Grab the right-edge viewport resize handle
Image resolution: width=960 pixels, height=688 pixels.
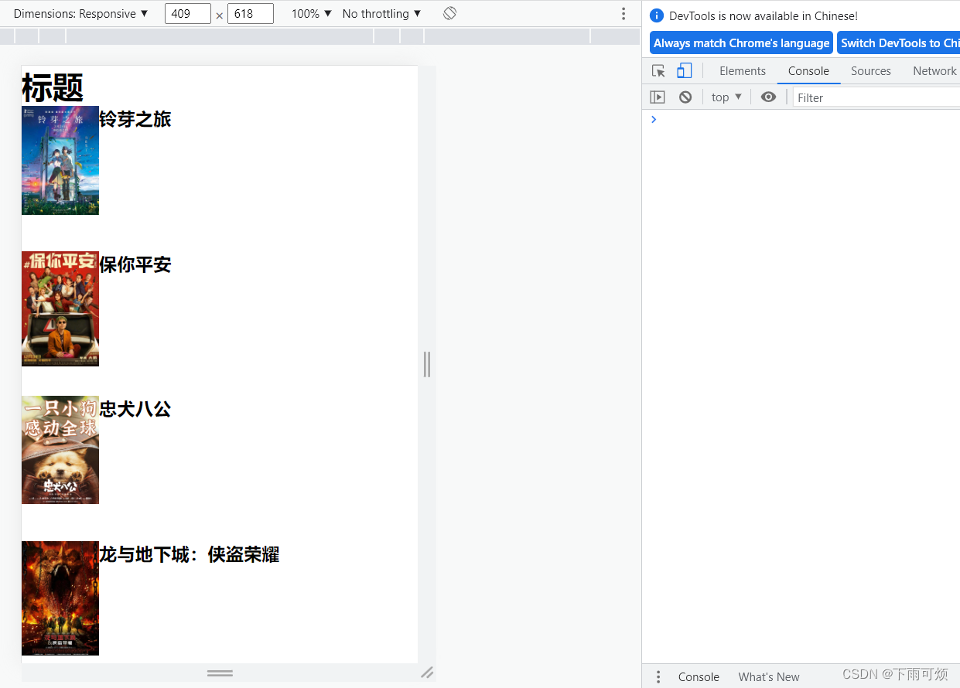pyautogui.click(x=427, y=364)
